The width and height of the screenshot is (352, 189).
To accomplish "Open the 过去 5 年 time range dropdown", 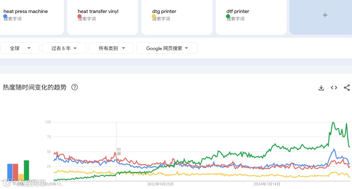I will coord(64,48).
